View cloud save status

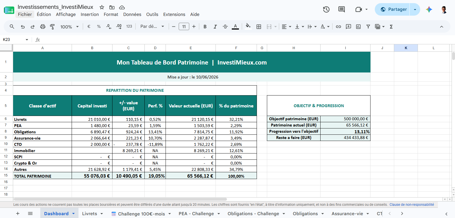[x=122, y=7]
